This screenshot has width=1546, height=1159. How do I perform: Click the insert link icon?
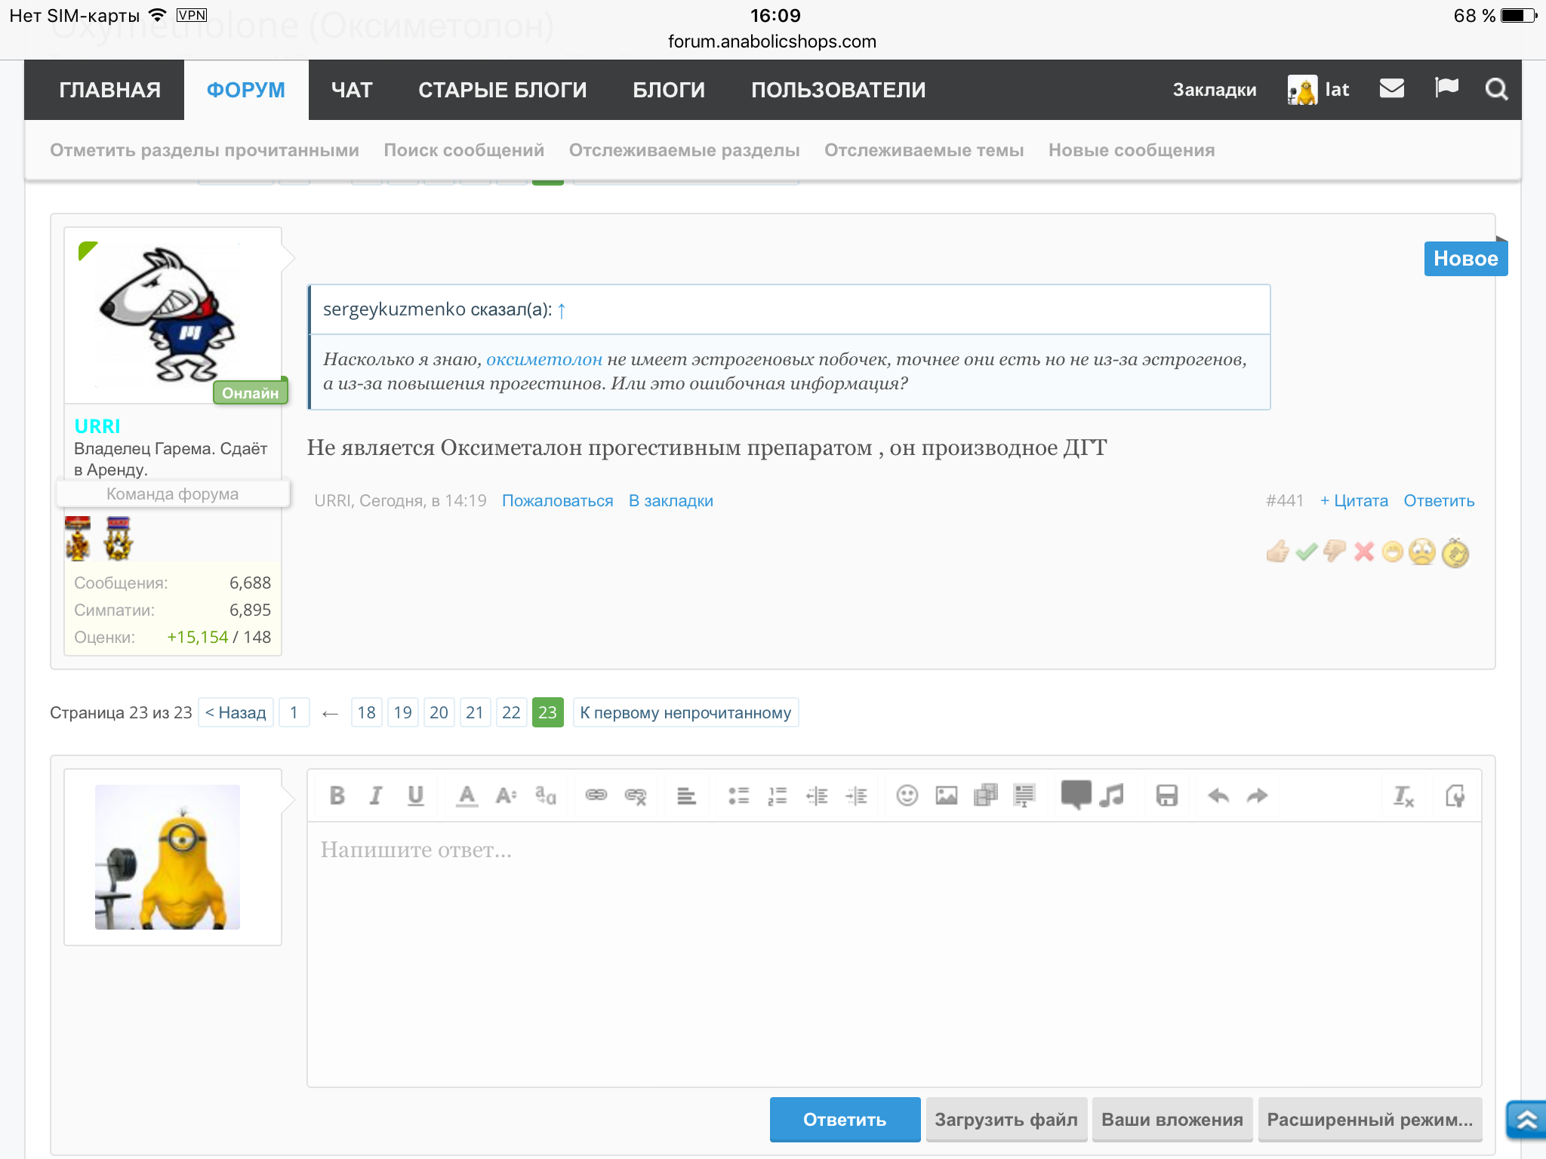click(596, 795)
